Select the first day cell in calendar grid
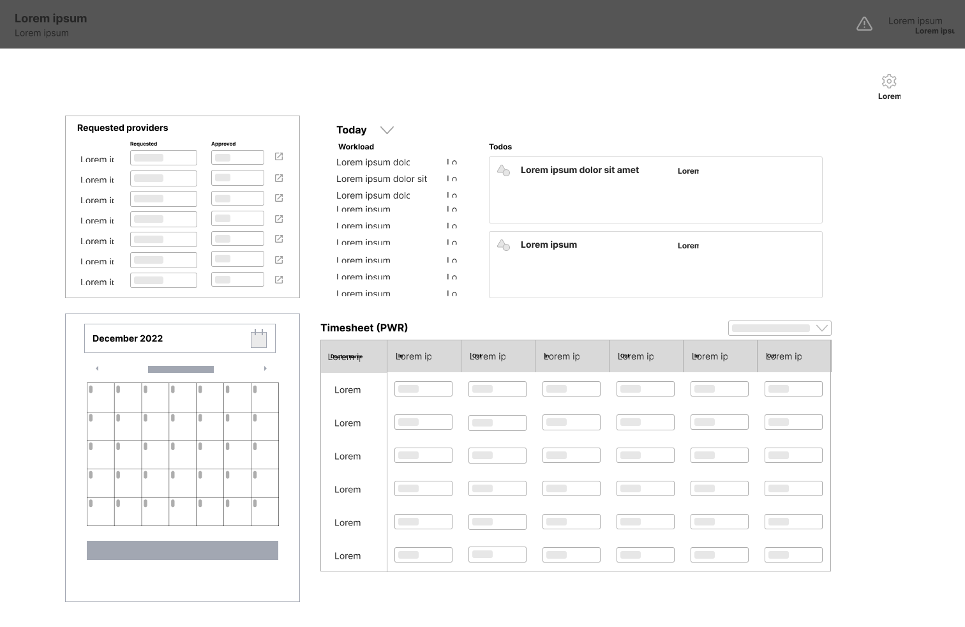The width and height of the screenshot is (965, 627). pos(101,397)
